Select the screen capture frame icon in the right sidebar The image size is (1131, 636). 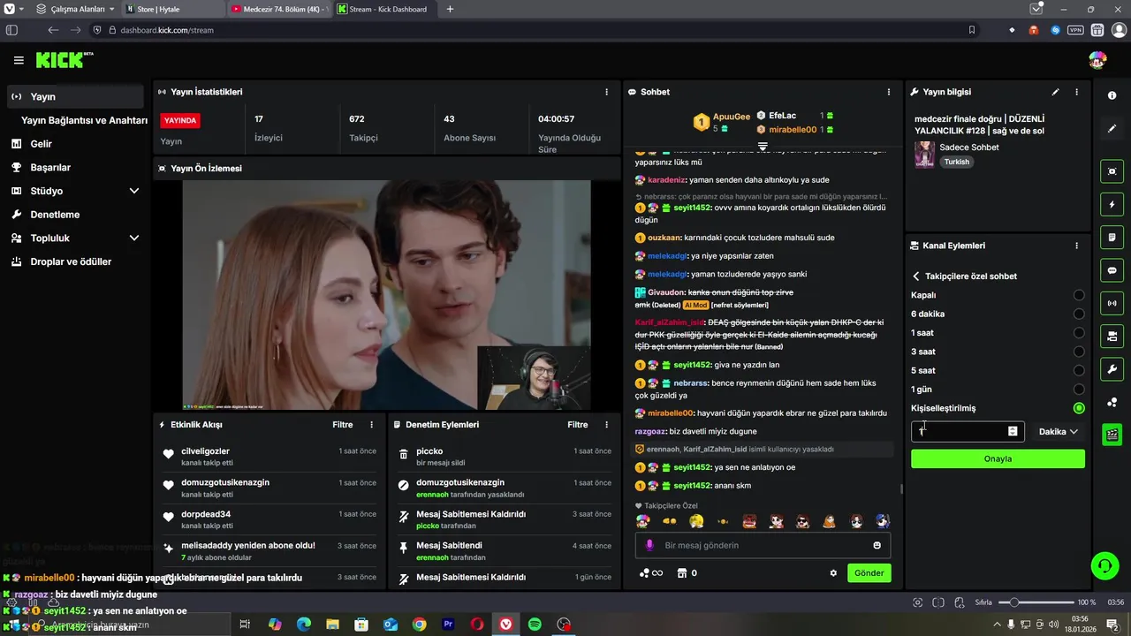click(1112, 171)
